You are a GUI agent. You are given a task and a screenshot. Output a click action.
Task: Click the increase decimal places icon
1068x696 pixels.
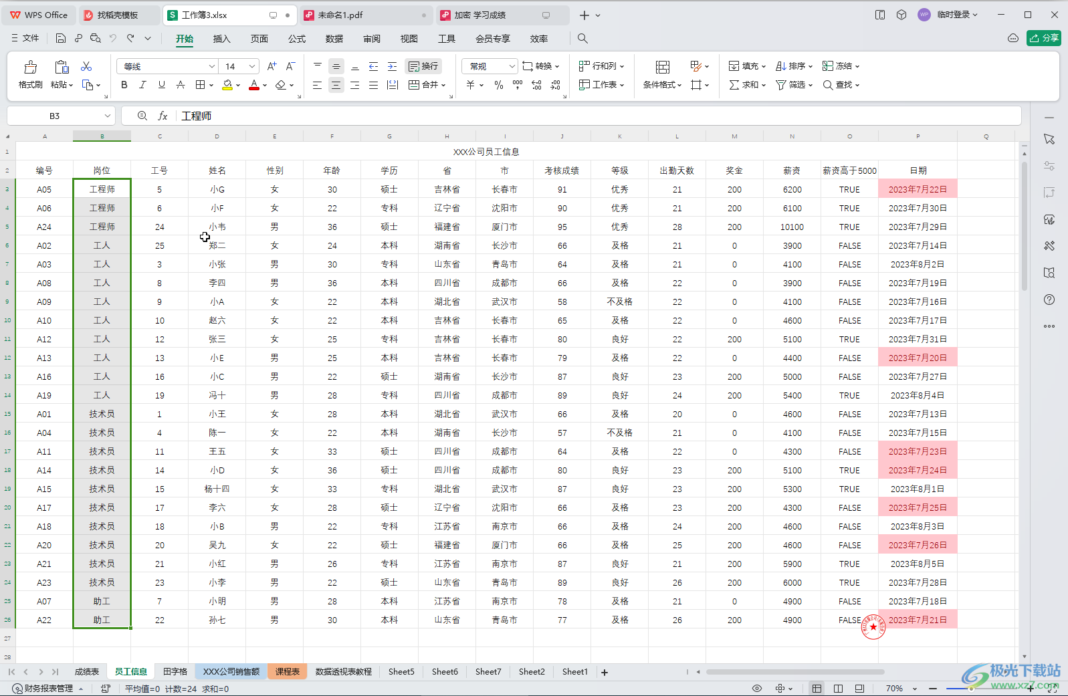tap(536, 85)
